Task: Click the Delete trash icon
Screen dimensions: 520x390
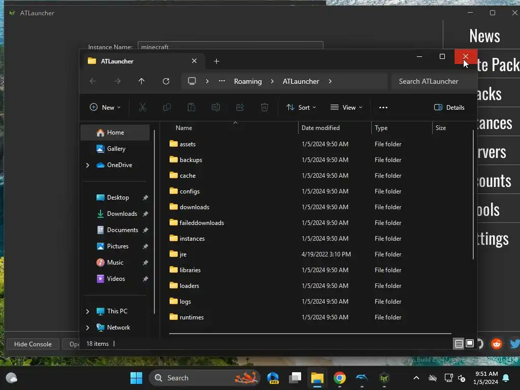Action: click(264, 107)
